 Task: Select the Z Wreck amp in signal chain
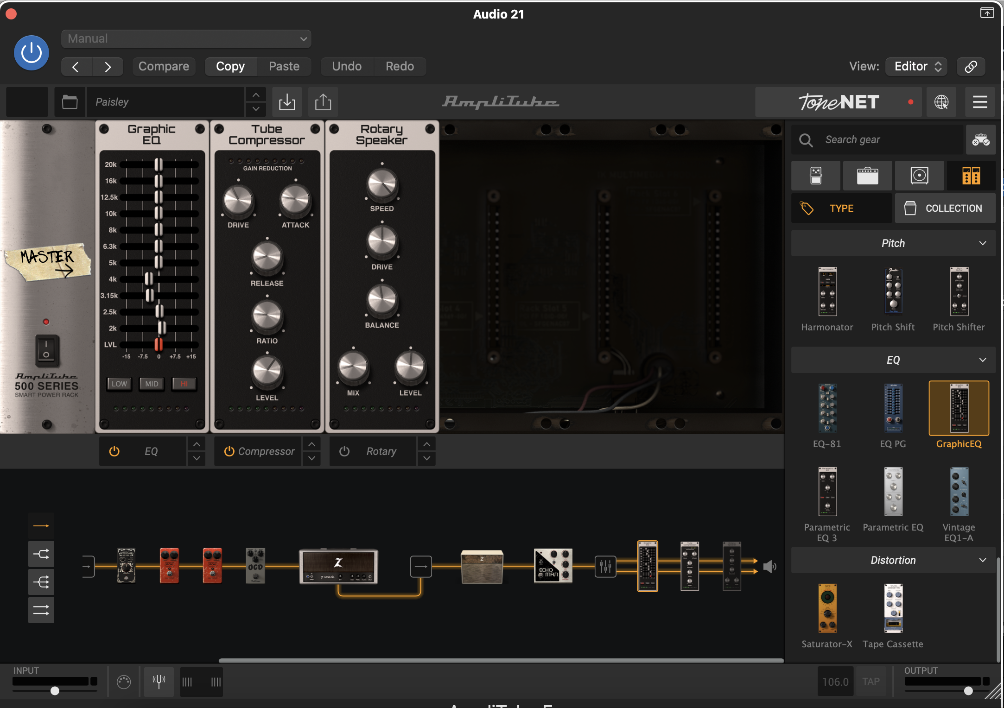point(338,566)
